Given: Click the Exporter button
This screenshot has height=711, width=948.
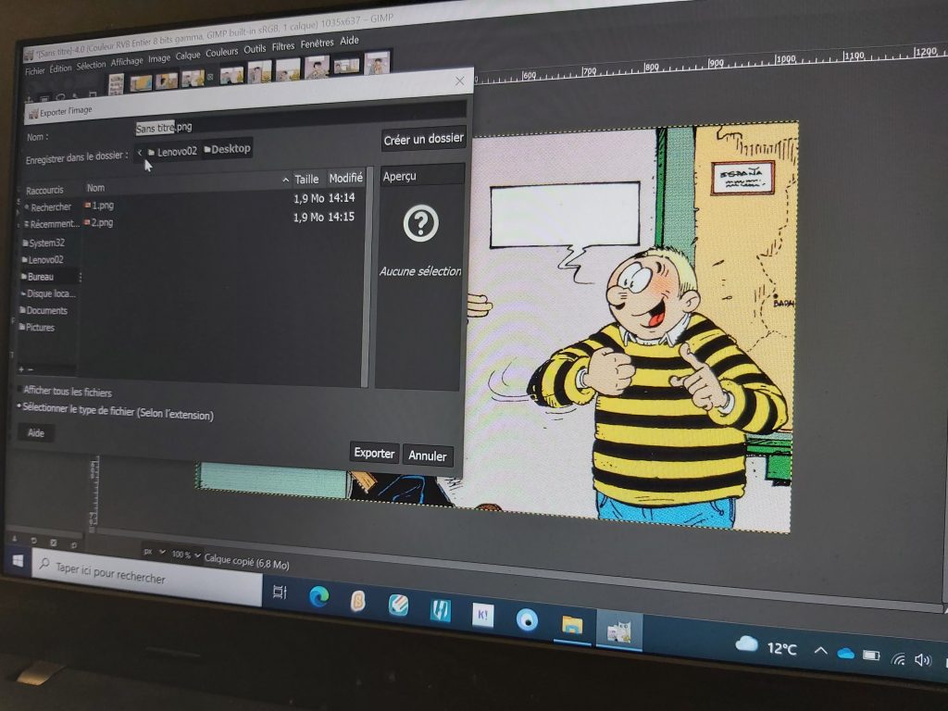Looking at the screenshot, I should (374, 453).
